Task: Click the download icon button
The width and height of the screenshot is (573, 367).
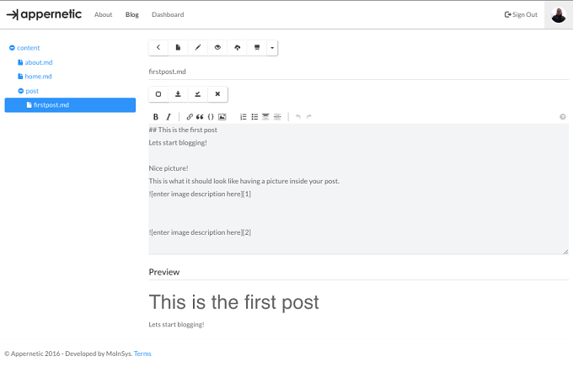Action: point(178,94)
